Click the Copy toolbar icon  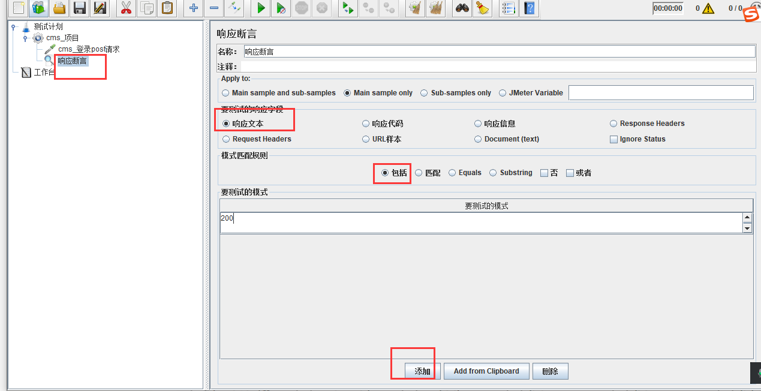pos(146,8)
